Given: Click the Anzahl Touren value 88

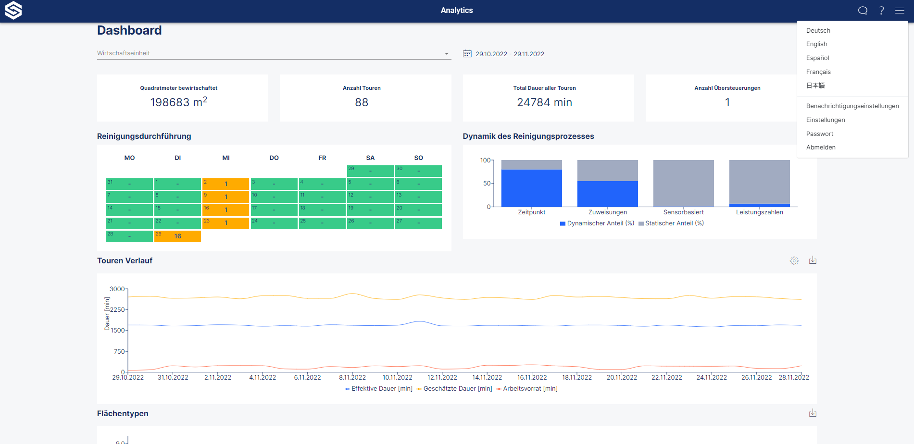Looking at the screenshot, I should click(x=362, y=102).
